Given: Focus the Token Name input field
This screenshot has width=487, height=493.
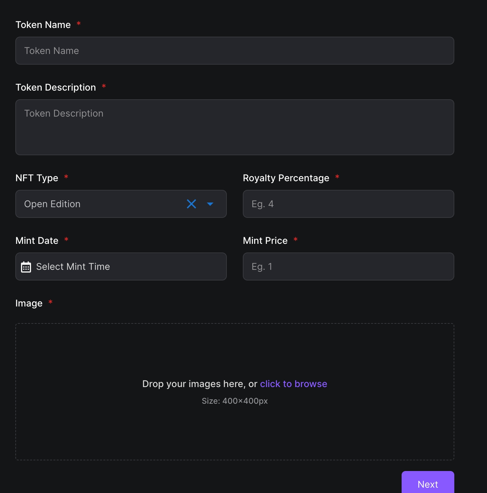Looking at the screenshot, I should 234,51.
